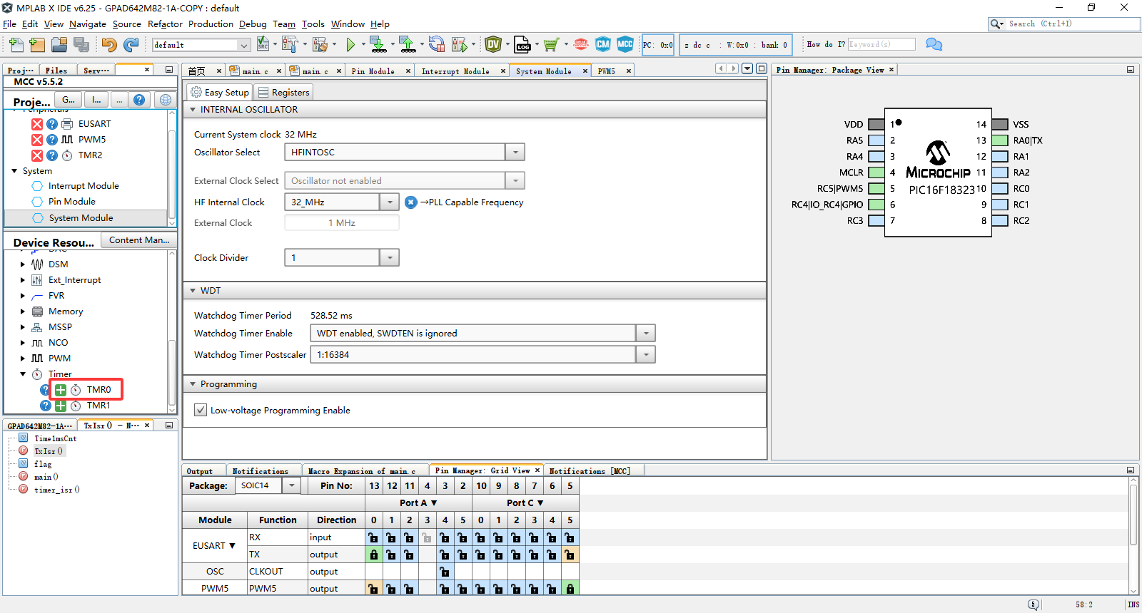Expand the MSSP device resource node
The width and height of the screenshot is (1142, 613).
23,327
